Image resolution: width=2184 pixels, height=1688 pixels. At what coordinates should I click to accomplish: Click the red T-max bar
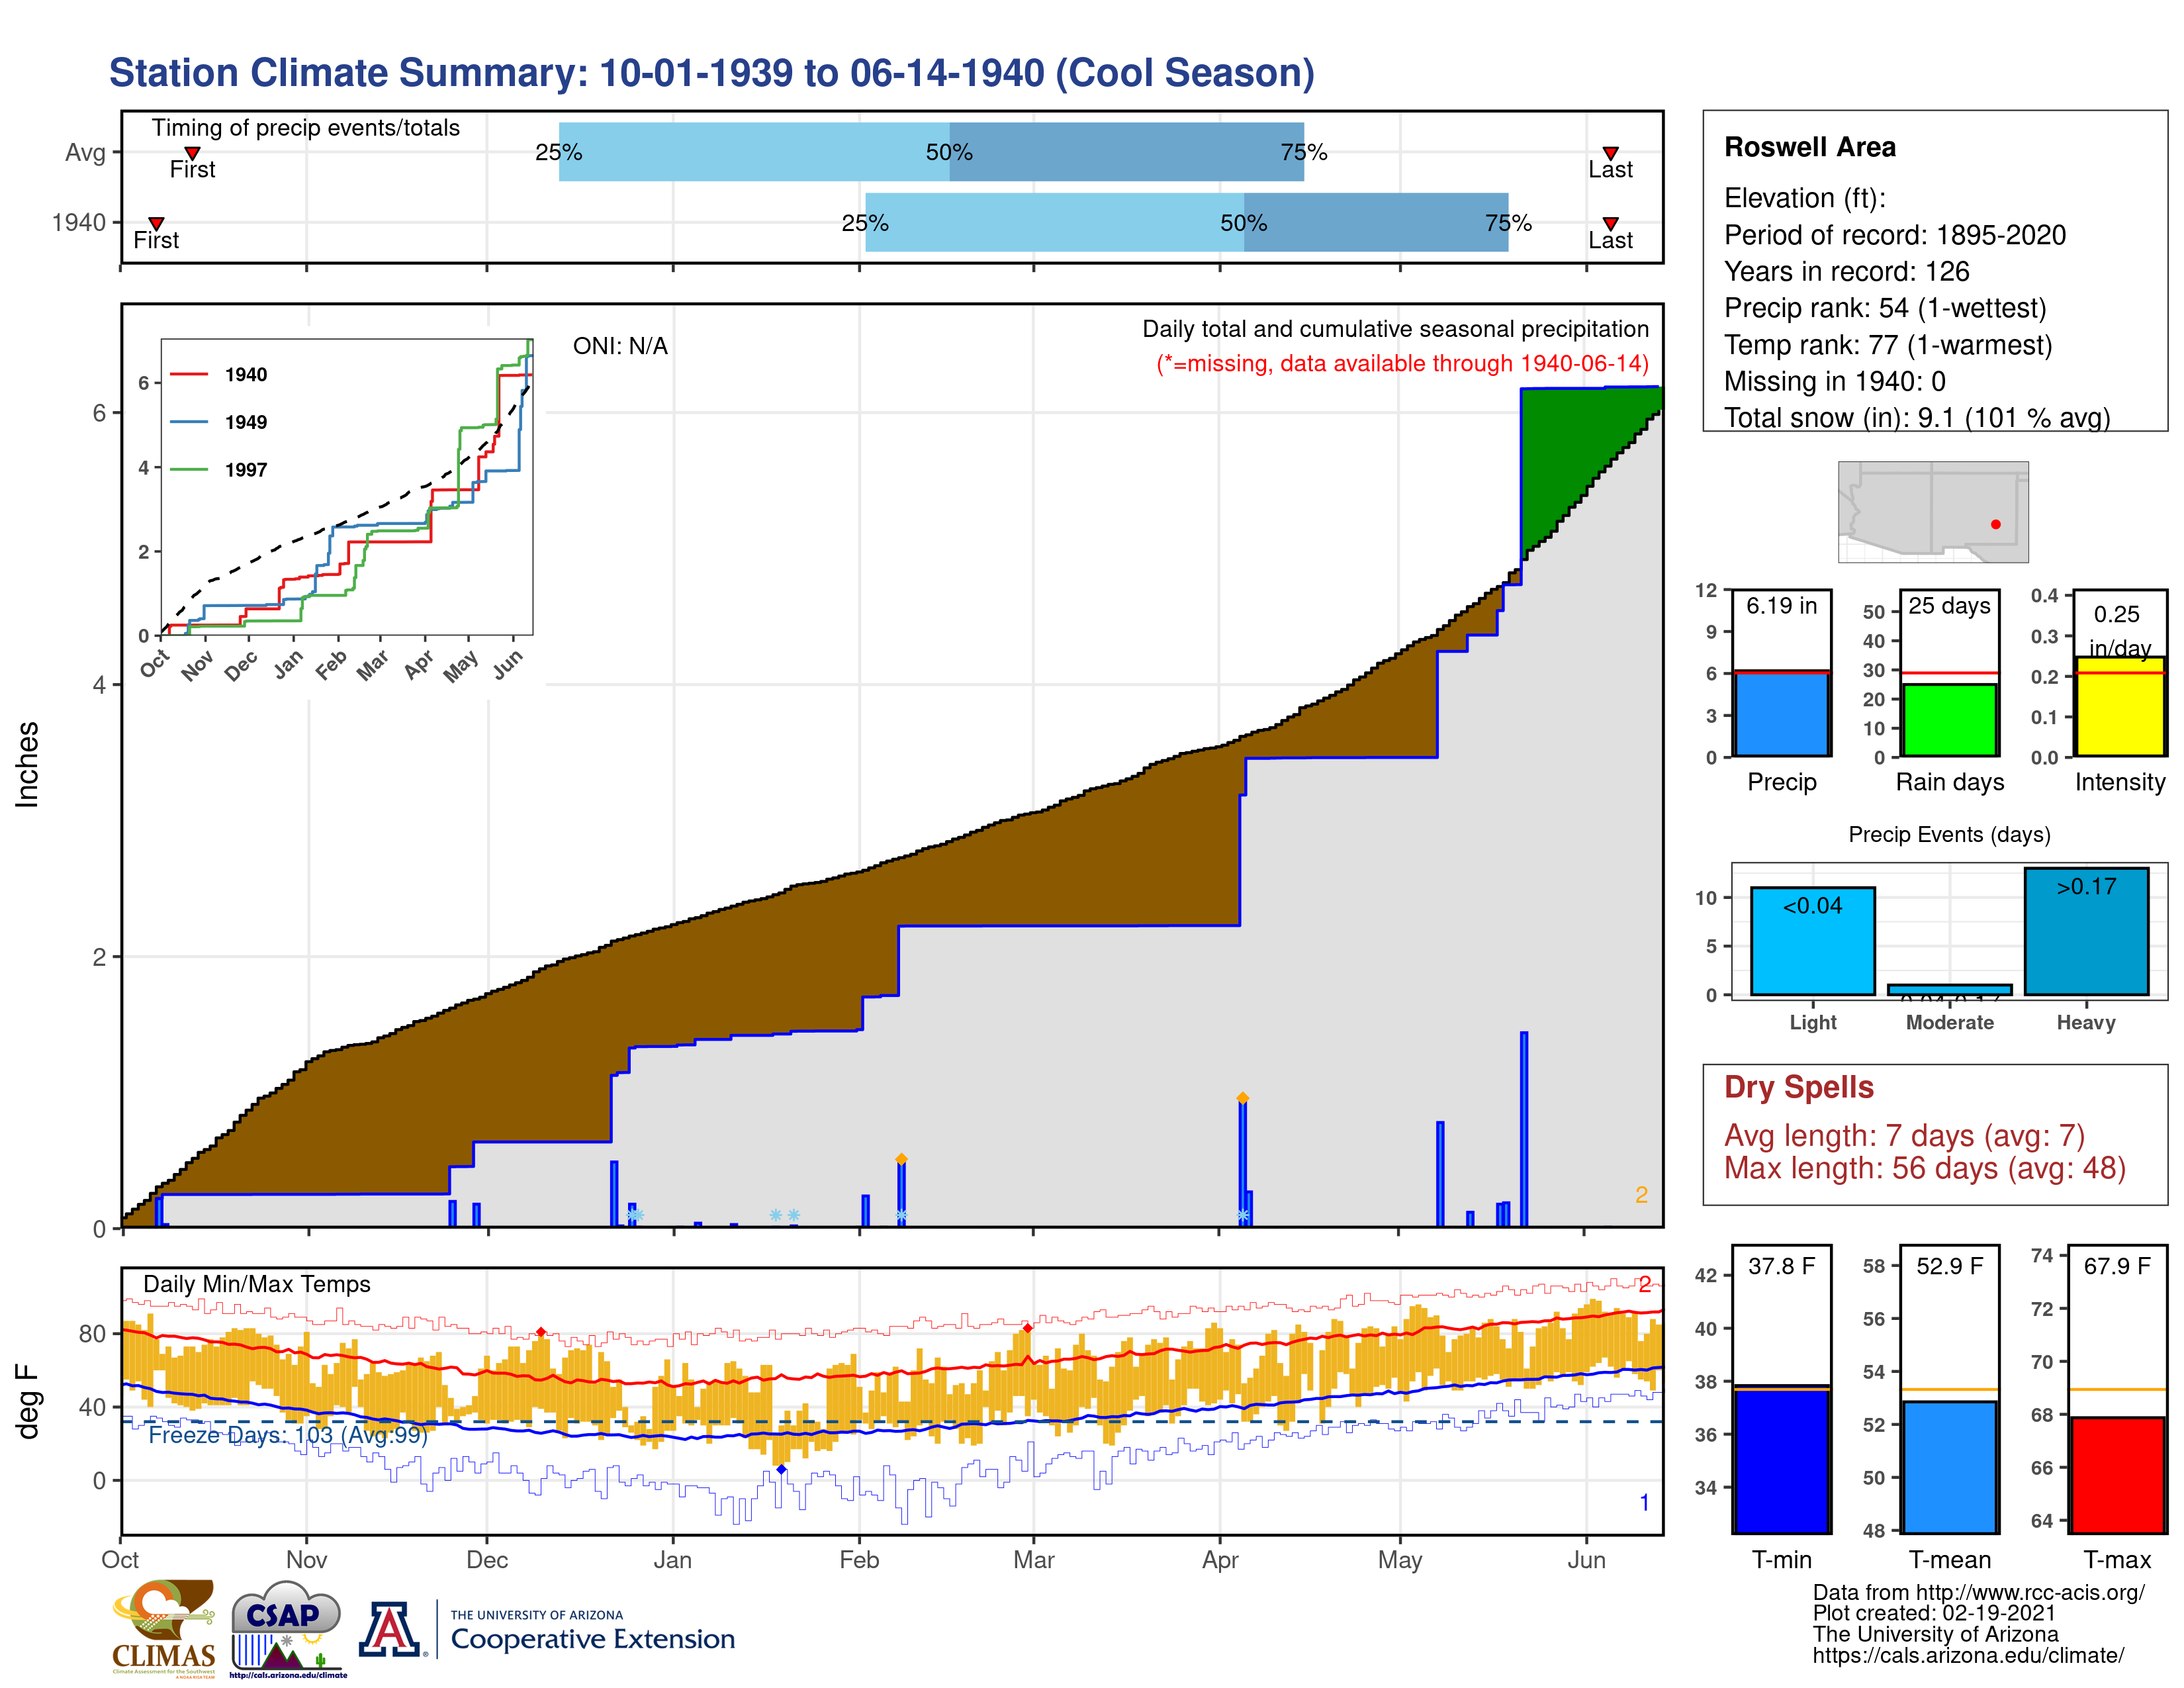point(2117,1475)
